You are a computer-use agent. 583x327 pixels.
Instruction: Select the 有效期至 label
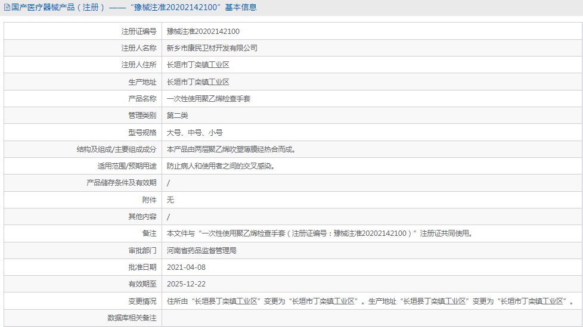142,284
